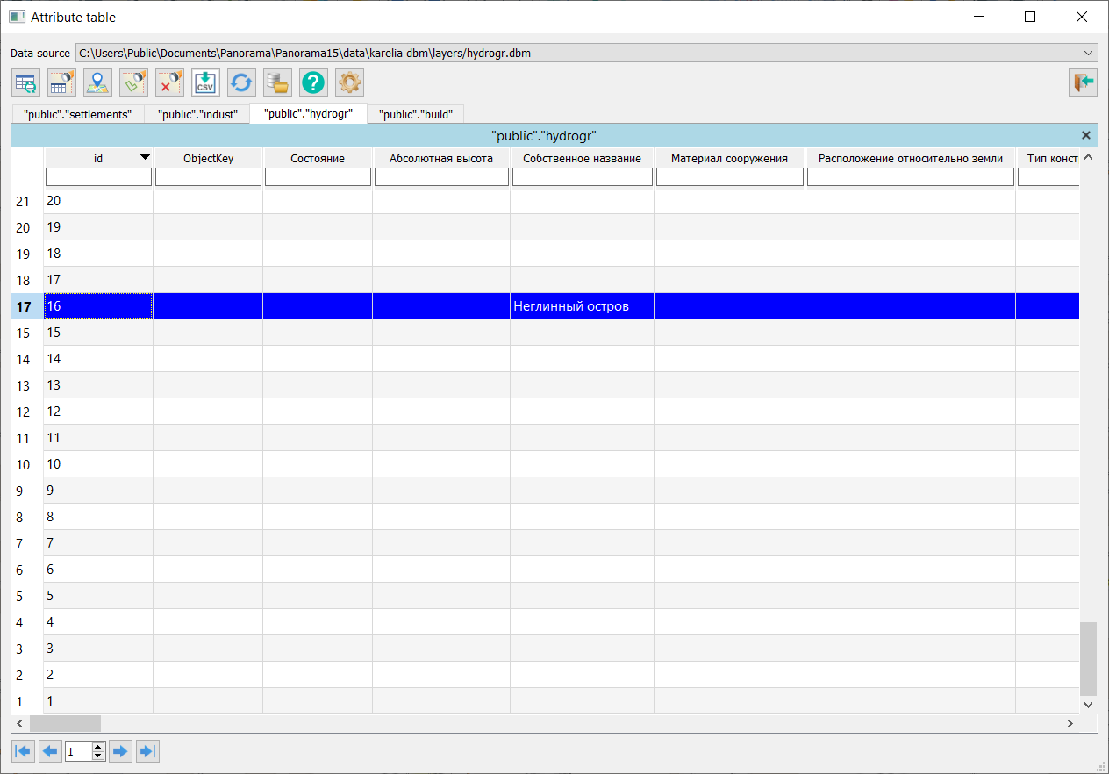
Task: Click the horizontal scrollbar thumb
Action: tap(65, 724)
